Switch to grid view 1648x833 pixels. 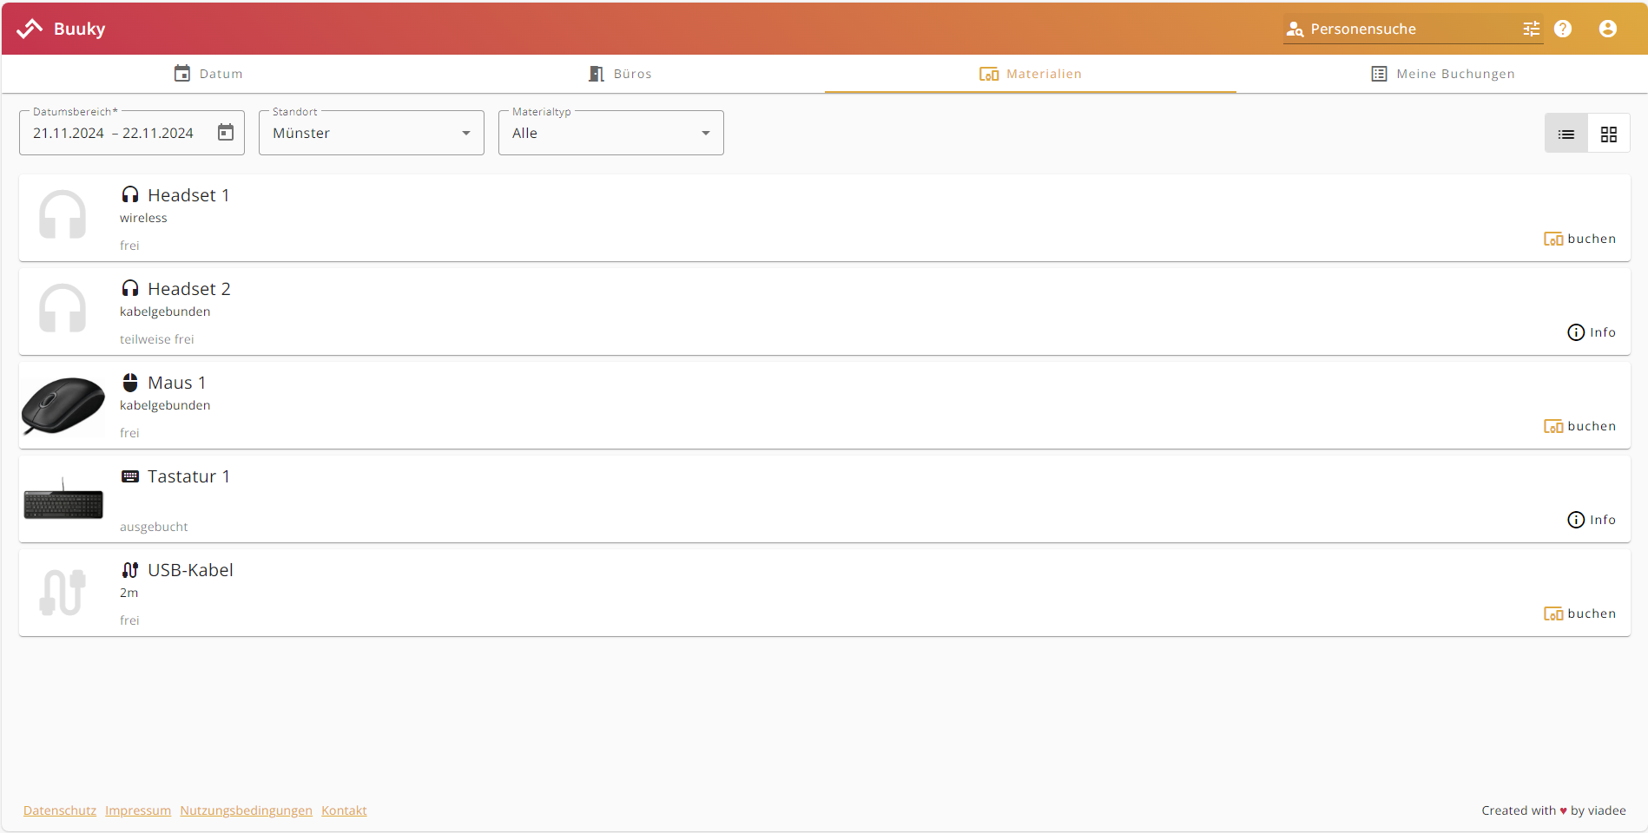[1609, 134]
